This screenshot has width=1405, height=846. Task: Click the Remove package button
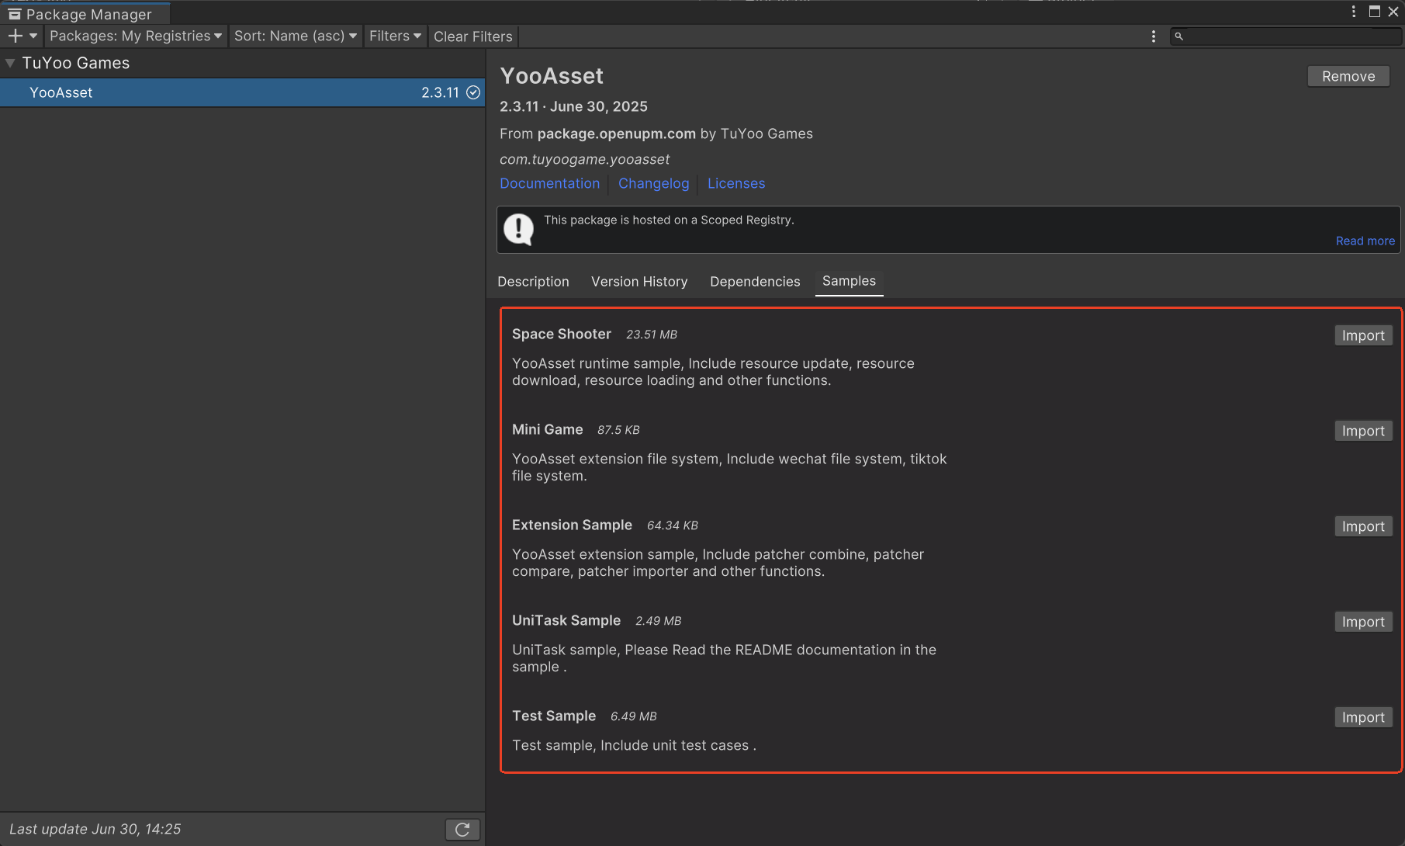1348,76
